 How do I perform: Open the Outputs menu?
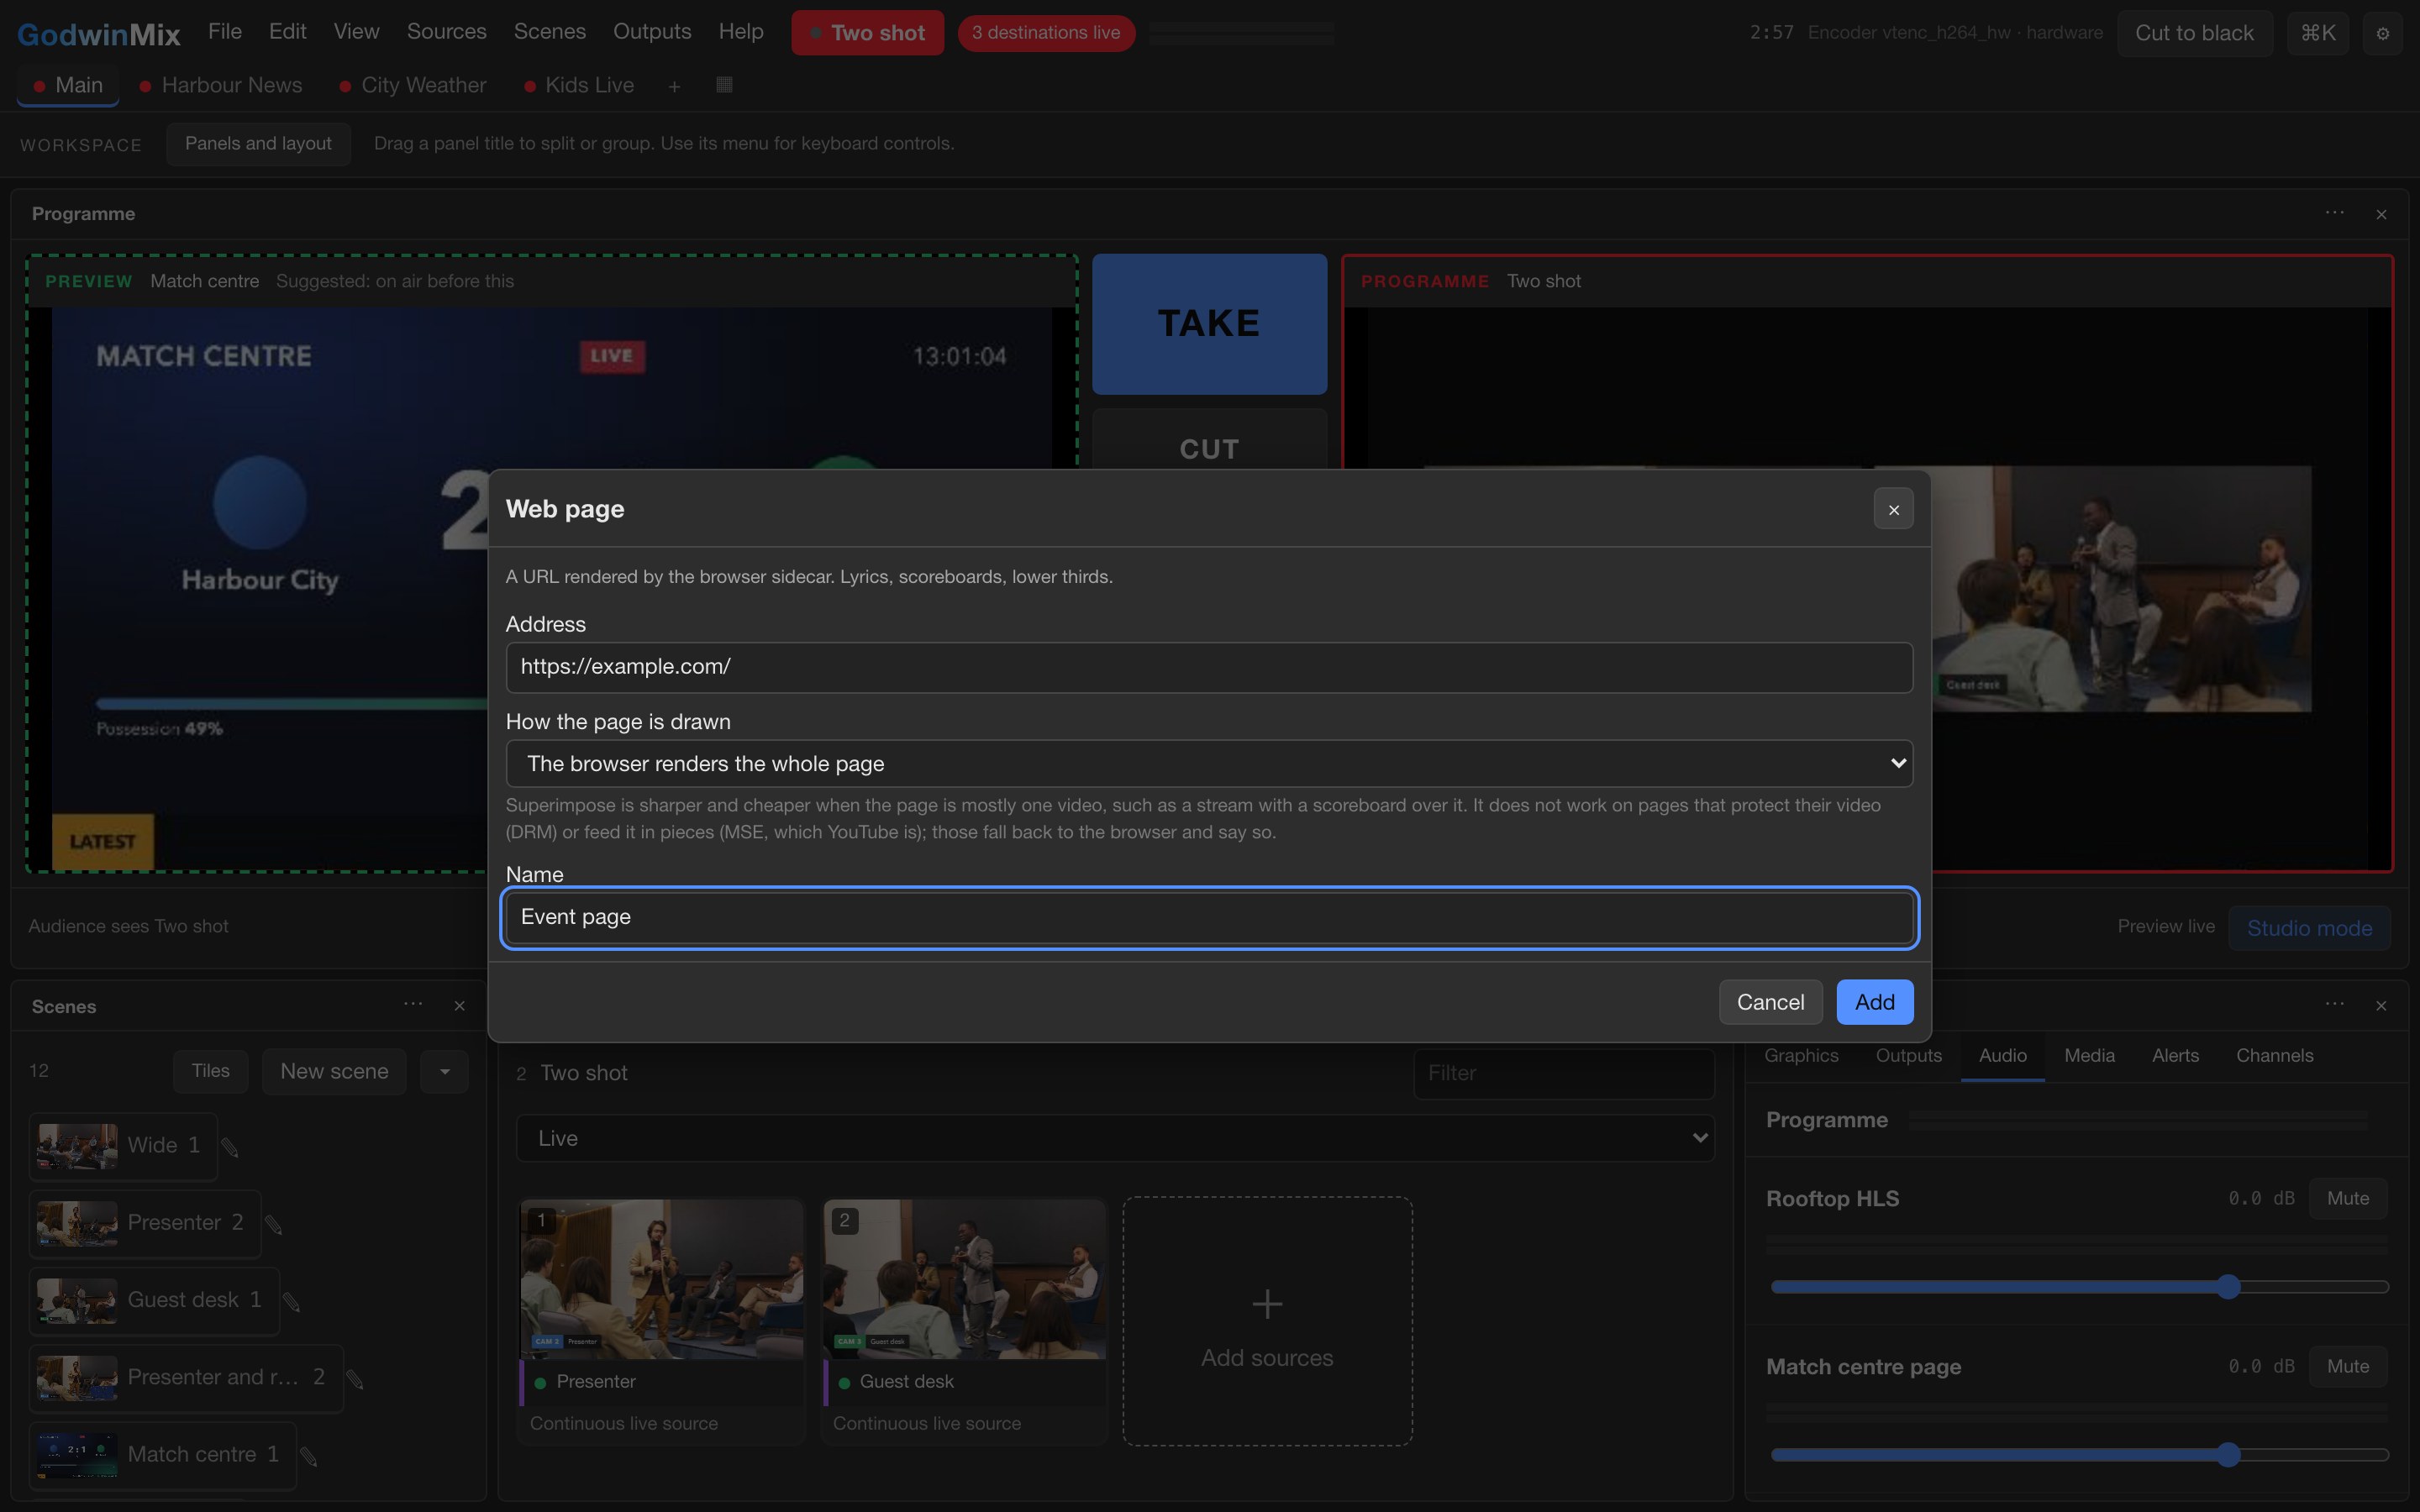click(652, 31)
